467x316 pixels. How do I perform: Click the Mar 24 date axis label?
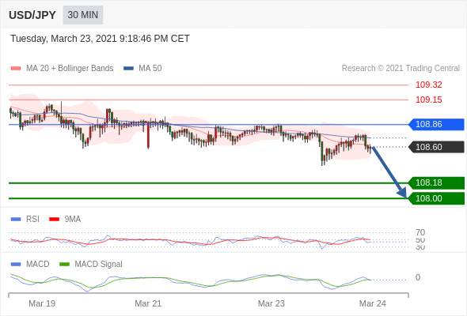click(x=373, y=303)
